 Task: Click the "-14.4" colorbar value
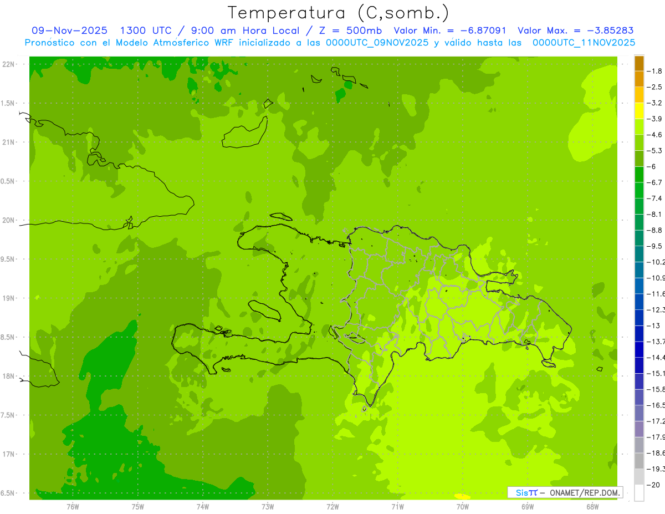tap(656, 357)
